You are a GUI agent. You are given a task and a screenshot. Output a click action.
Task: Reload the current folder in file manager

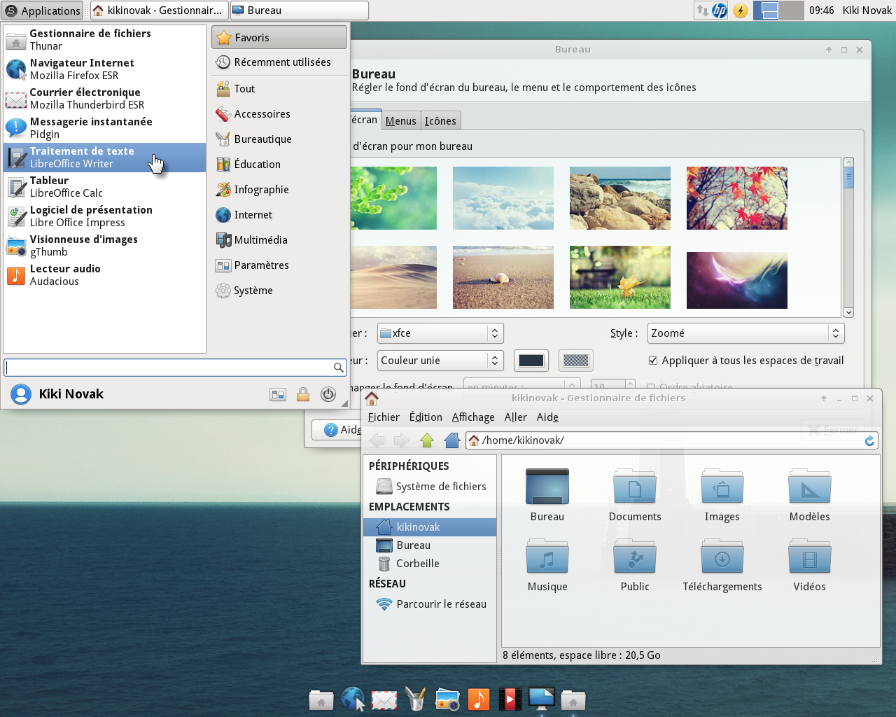coord(869,440)
